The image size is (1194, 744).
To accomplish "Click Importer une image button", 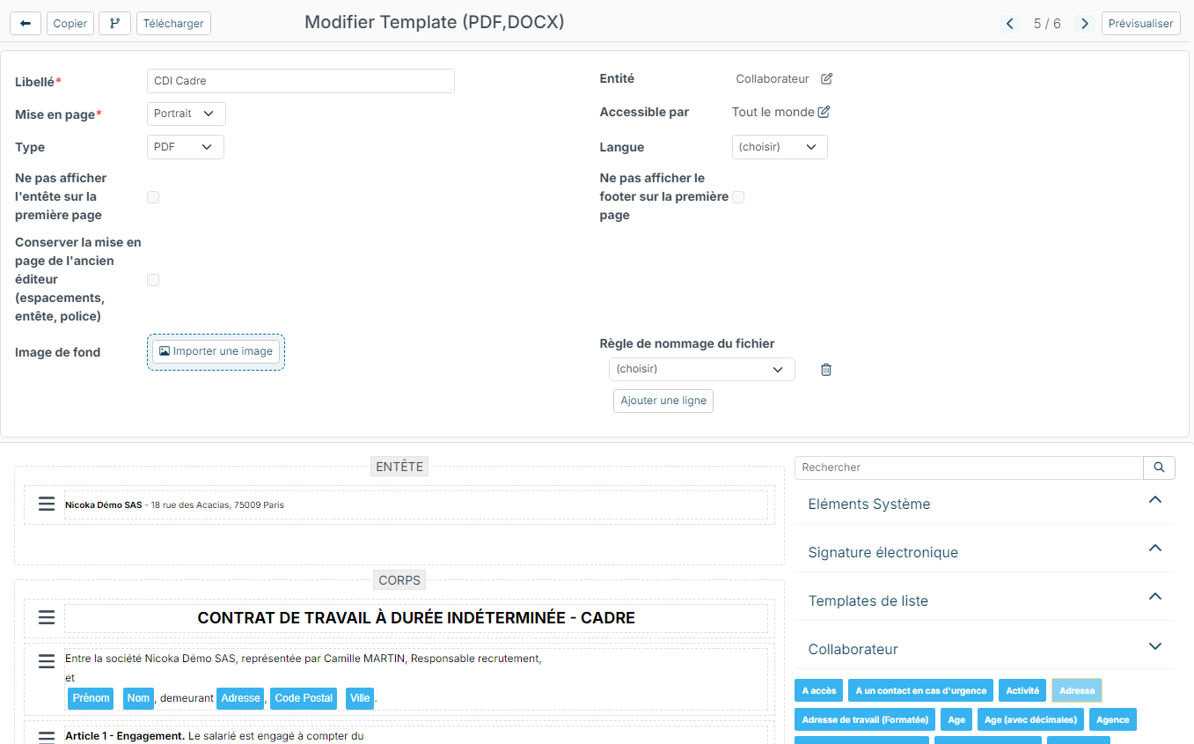I will 216,352.
